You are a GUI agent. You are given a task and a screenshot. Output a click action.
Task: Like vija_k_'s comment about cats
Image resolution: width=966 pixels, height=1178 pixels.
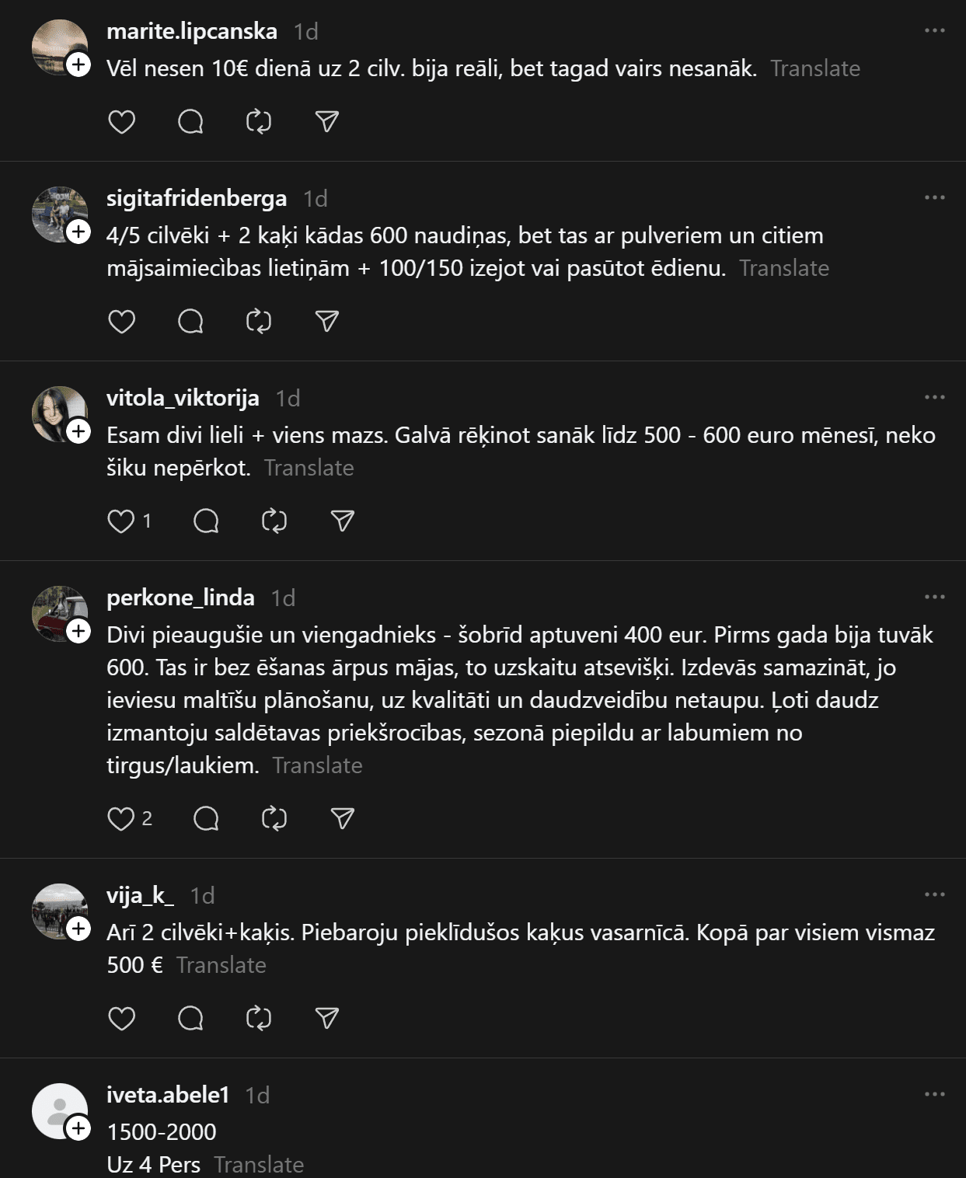(x=121, y=1018)
